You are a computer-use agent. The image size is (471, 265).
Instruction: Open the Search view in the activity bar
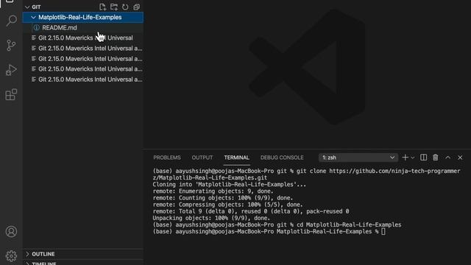coord(12,21)
